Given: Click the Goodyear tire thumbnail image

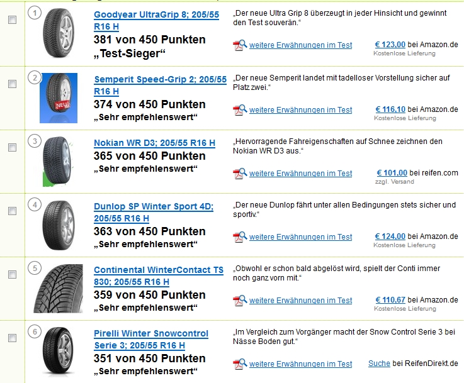Looking at the screenshot, I should [x=58, y=33].
